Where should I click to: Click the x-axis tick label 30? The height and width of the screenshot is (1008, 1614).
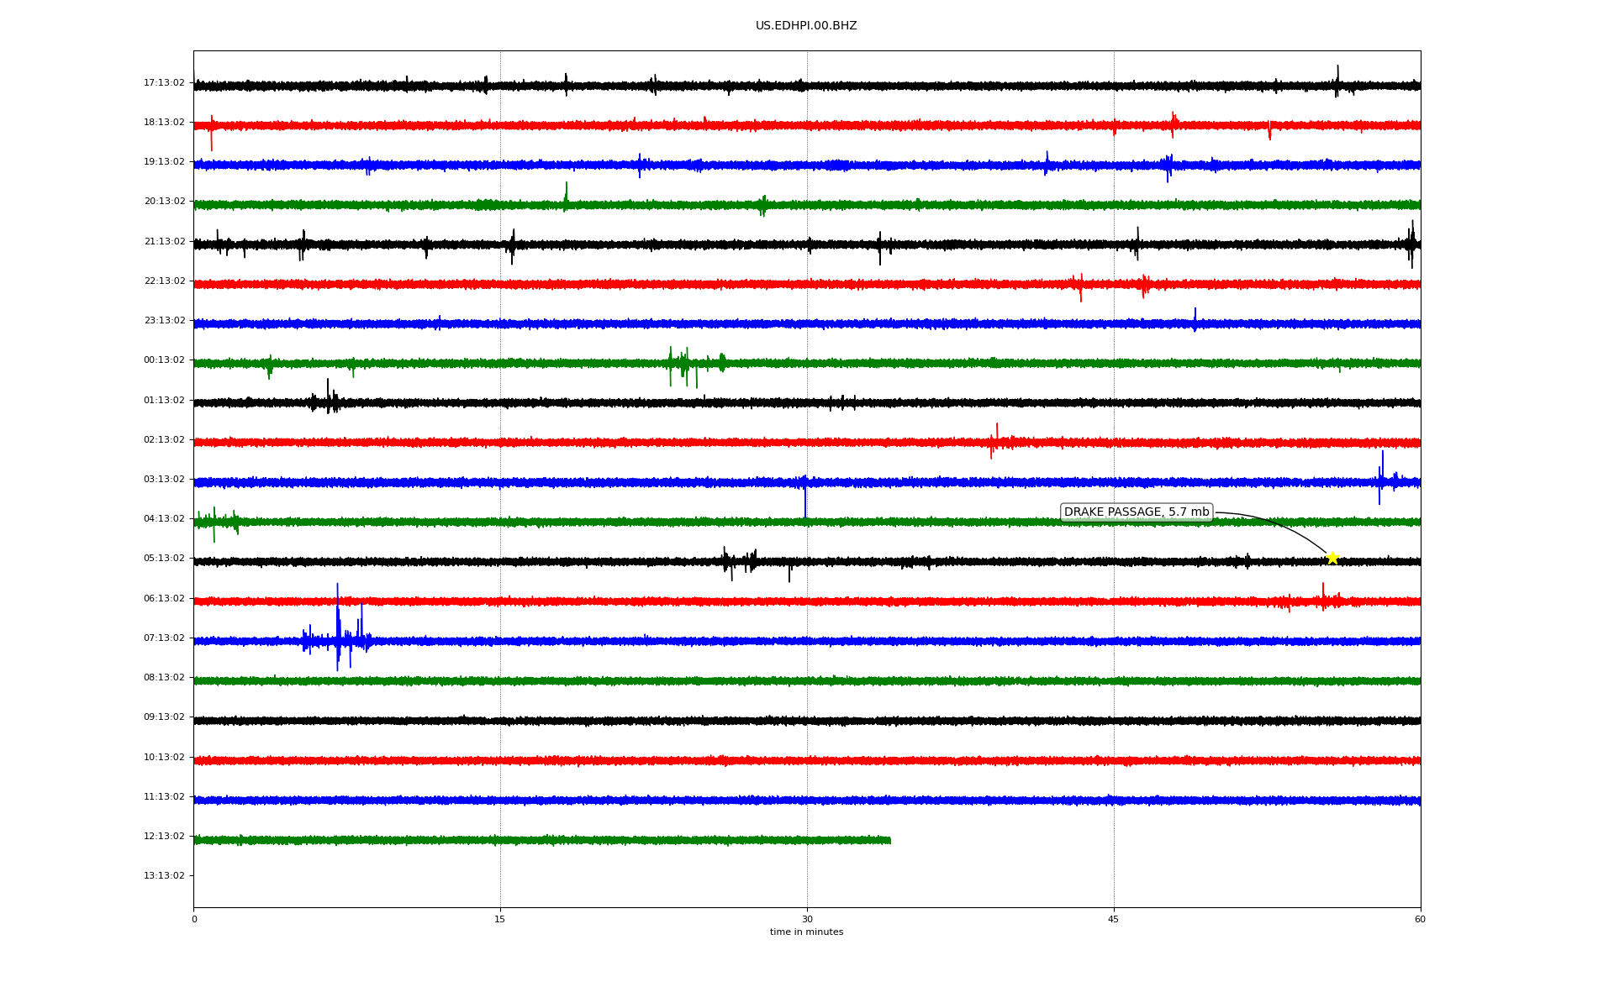807,920
